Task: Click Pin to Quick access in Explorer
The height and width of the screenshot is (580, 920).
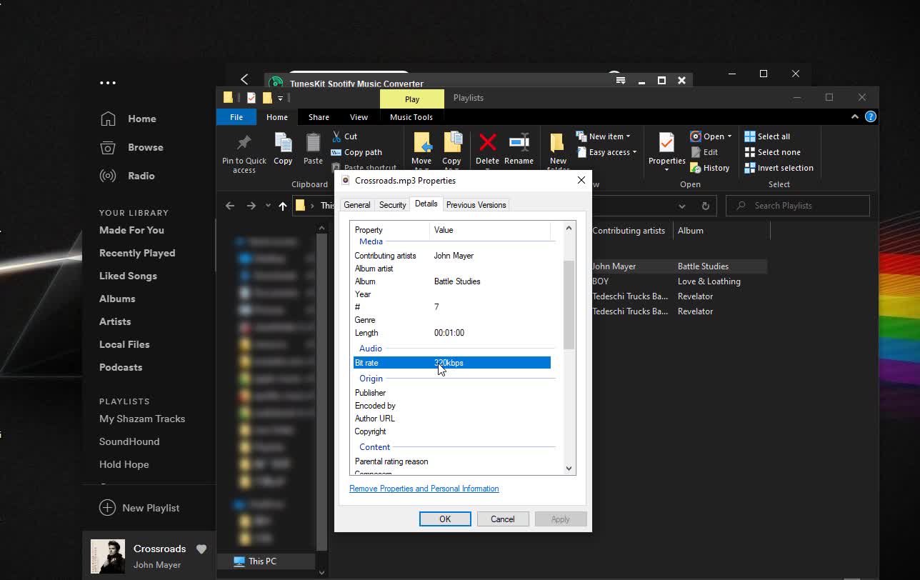Action: coord(244,154)
